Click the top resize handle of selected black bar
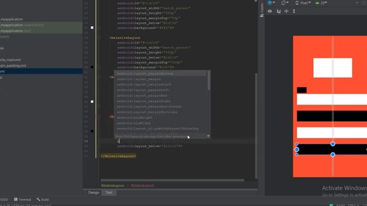 pyautogui.click(x=333, y=144)
